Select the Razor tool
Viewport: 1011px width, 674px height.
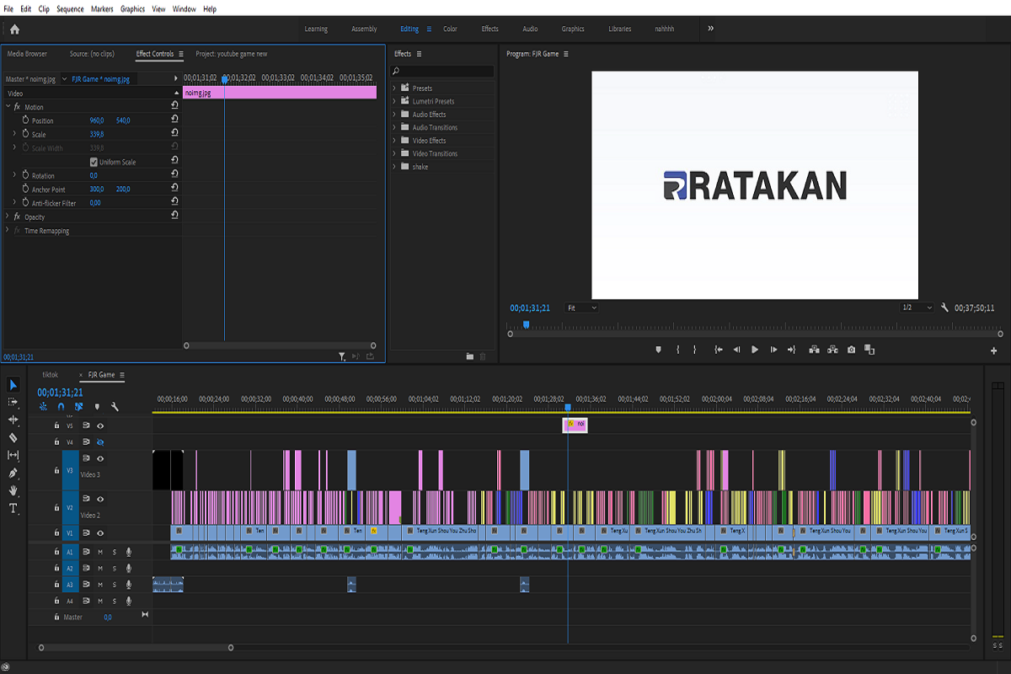point(13,437)
